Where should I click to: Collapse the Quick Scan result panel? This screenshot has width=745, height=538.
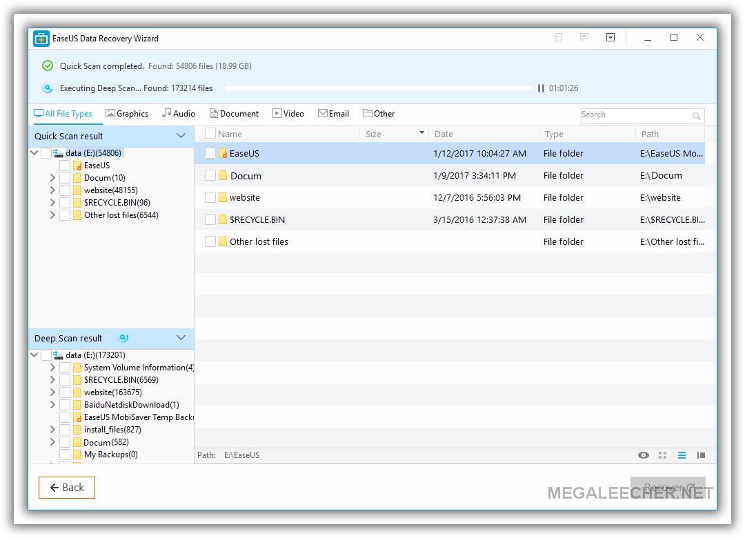coord(181,136)
